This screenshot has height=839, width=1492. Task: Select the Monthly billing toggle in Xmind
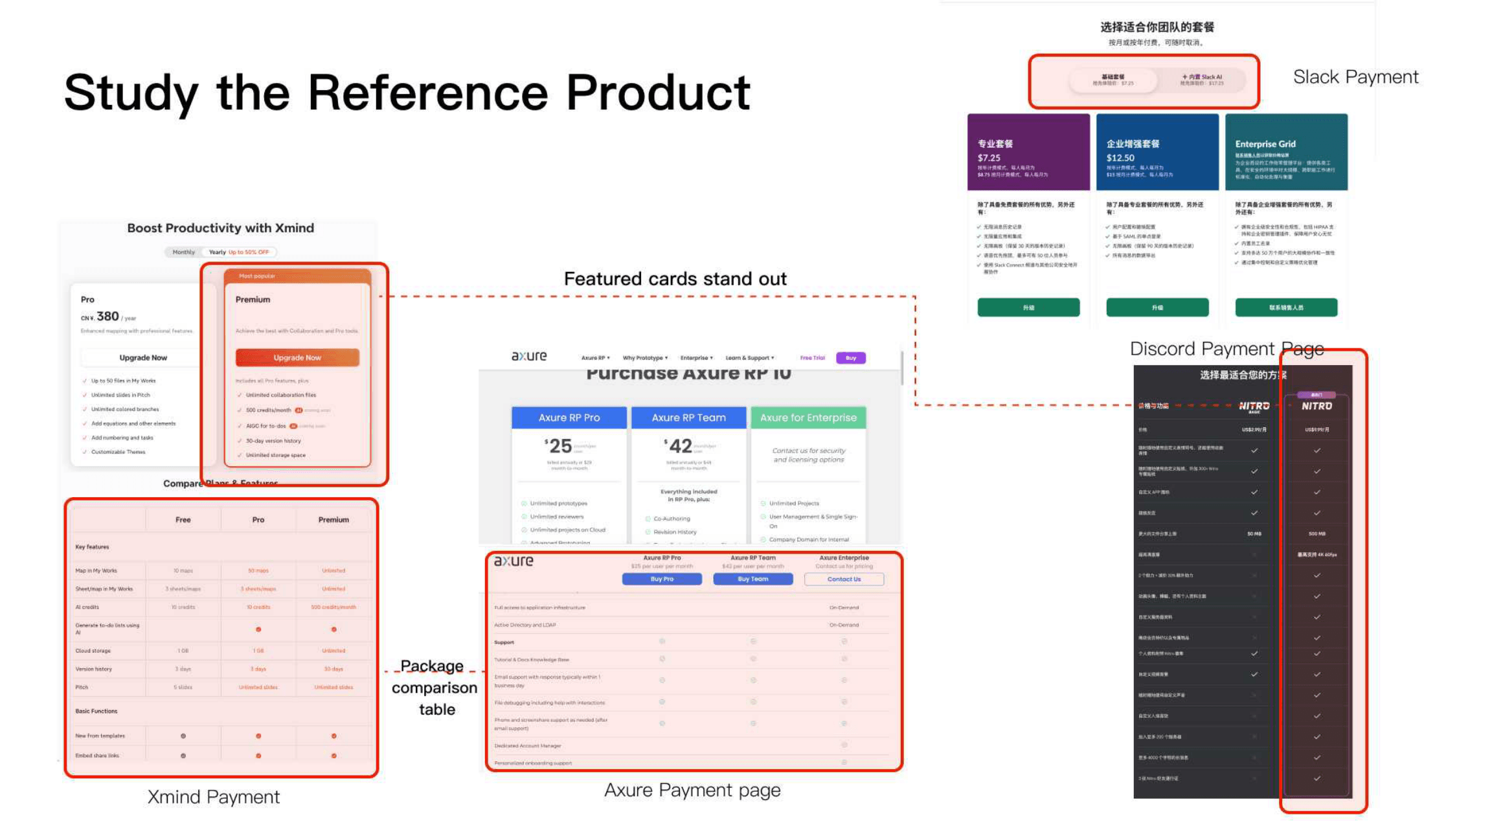point(184,252)
